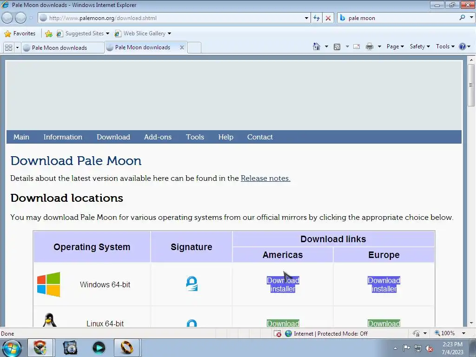This screenshot has width=476, height=357.
Task: Open the Page menu
Action: [395, 46]
